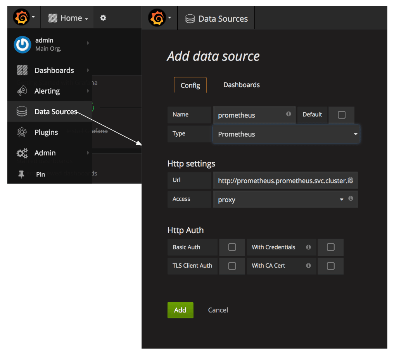This screenshot has width=394, height=354.
Task: Click the database icon in the Data Sources header
Action: click(x=190, y=19)
